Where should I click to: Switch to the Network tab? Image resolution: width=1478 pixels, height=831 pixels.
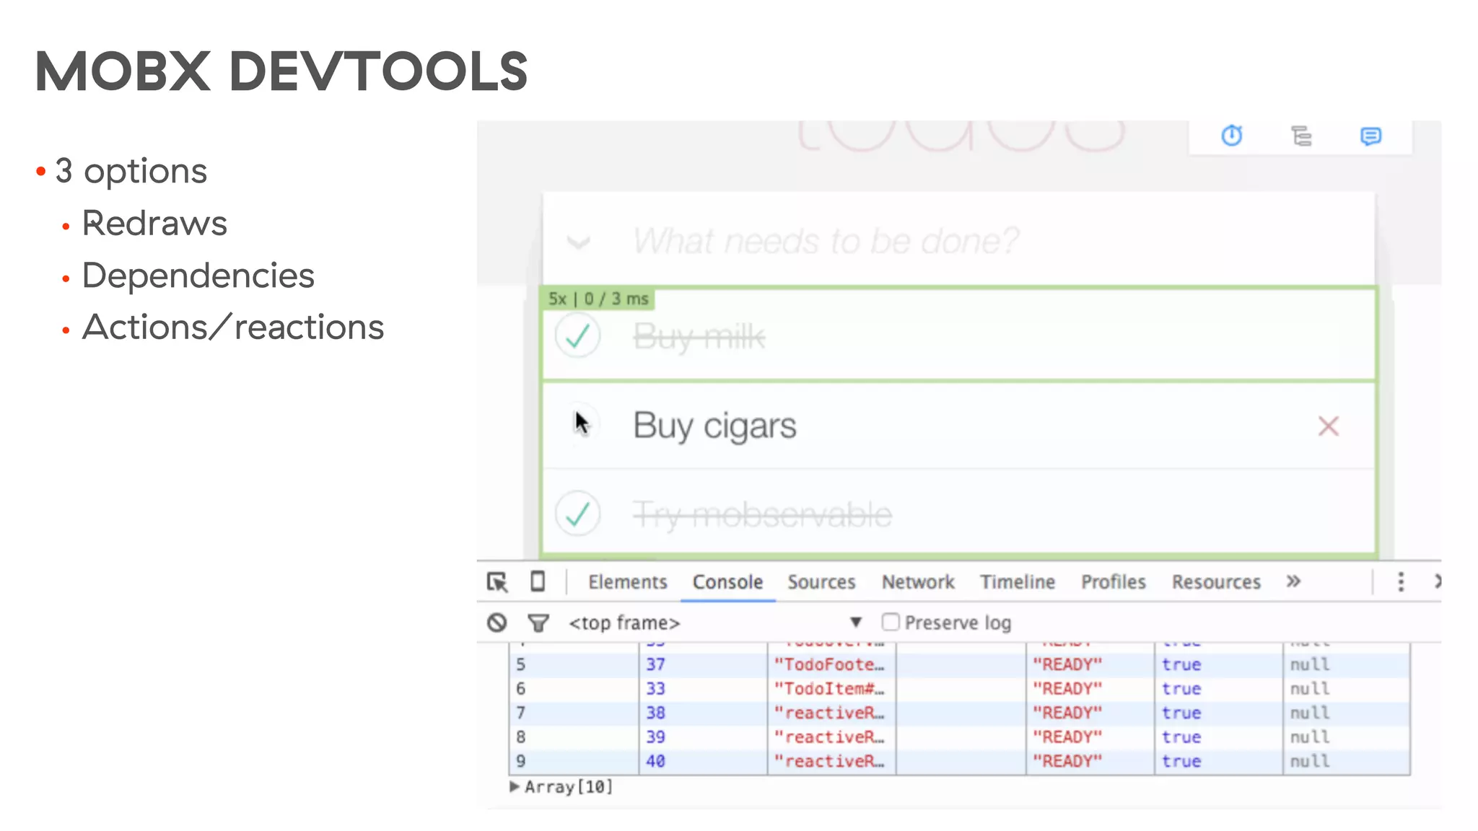click(x=917, y=582)
